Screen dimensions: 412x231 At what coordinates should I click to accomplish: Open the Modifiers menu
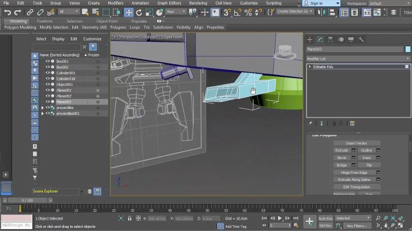pos(116,3)
